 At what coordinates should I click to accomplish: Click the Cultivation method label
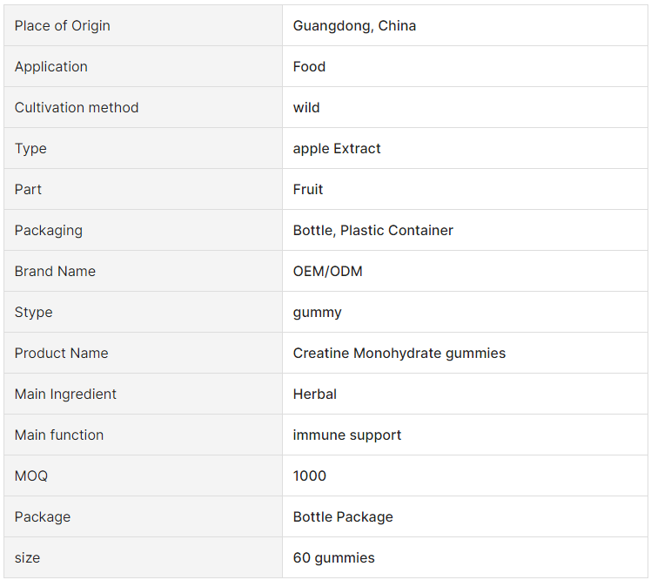tap(77, 108)
